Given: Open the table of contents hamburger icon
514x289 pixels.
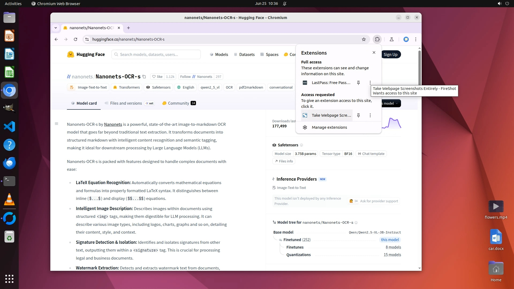Looking at the screenshot, I should [x=56, y=124].
